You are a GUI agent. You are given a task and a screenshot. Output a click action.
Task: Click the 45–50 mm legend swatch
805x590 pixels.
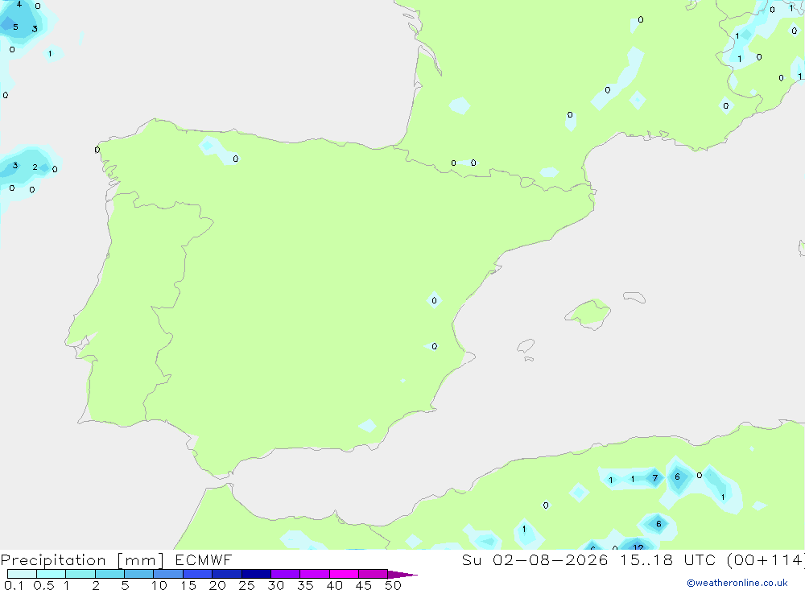point(374,574)
